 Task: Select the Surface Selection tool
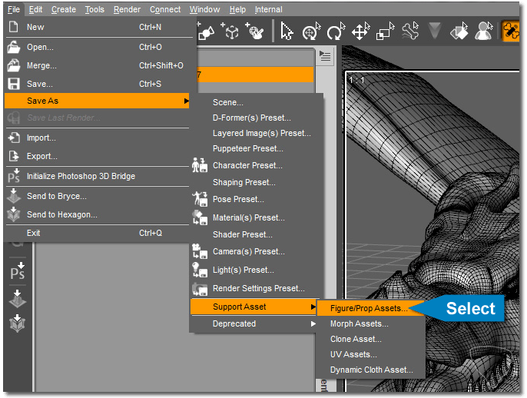click(459, 32)
